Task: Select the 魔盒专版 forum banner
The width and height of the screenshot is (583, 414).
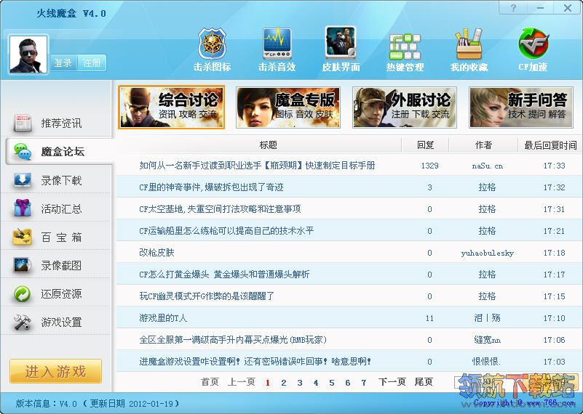Action: 288,107
